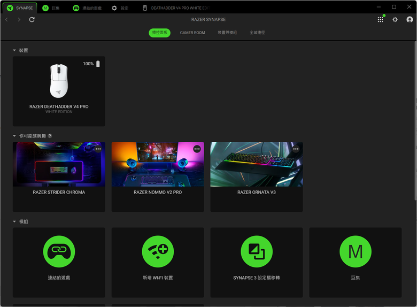Launch the 巨集 macro module icon

point(356,251)
